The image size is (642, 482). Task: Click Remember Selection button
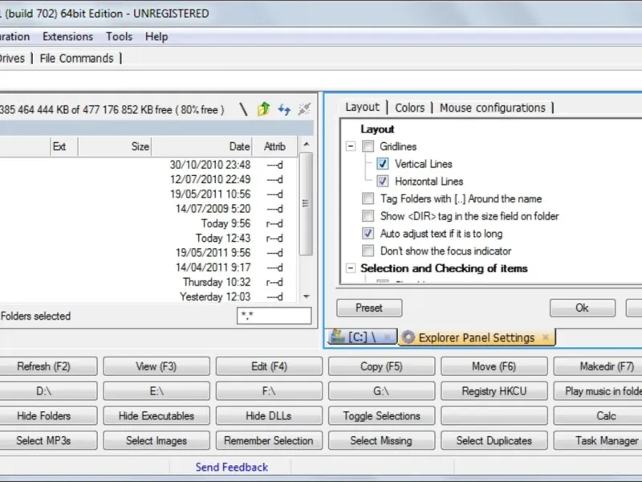tap(269, 440)
